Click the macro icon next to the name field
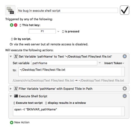 [x=10, y=10]
